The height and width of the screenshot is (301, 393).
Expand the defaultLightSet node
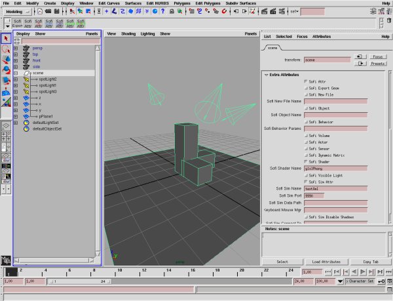coord(16,123)
